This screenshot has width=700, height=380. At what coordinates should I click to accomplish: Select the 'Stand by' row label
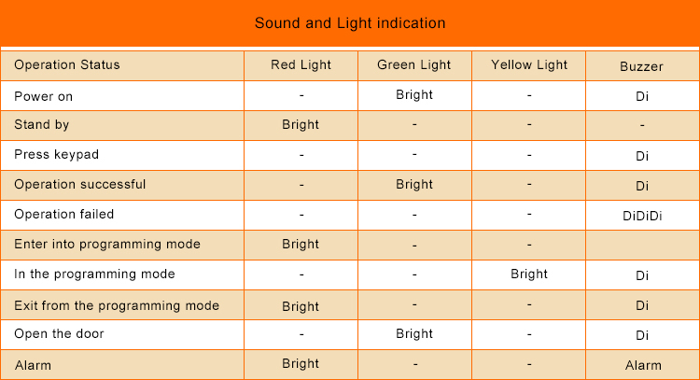[41, 125]
